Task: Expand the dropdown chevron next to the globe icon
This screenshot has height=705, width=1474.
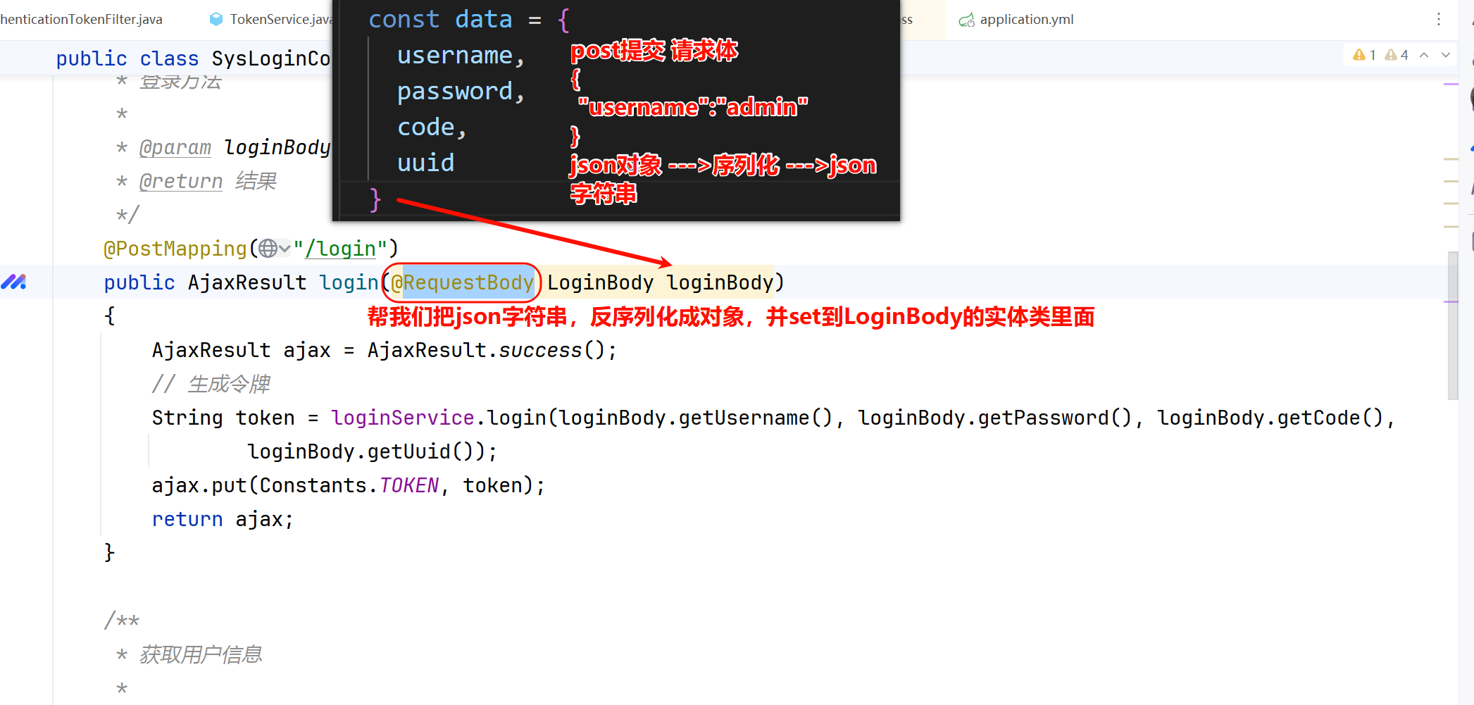Action: click(285, 249)
